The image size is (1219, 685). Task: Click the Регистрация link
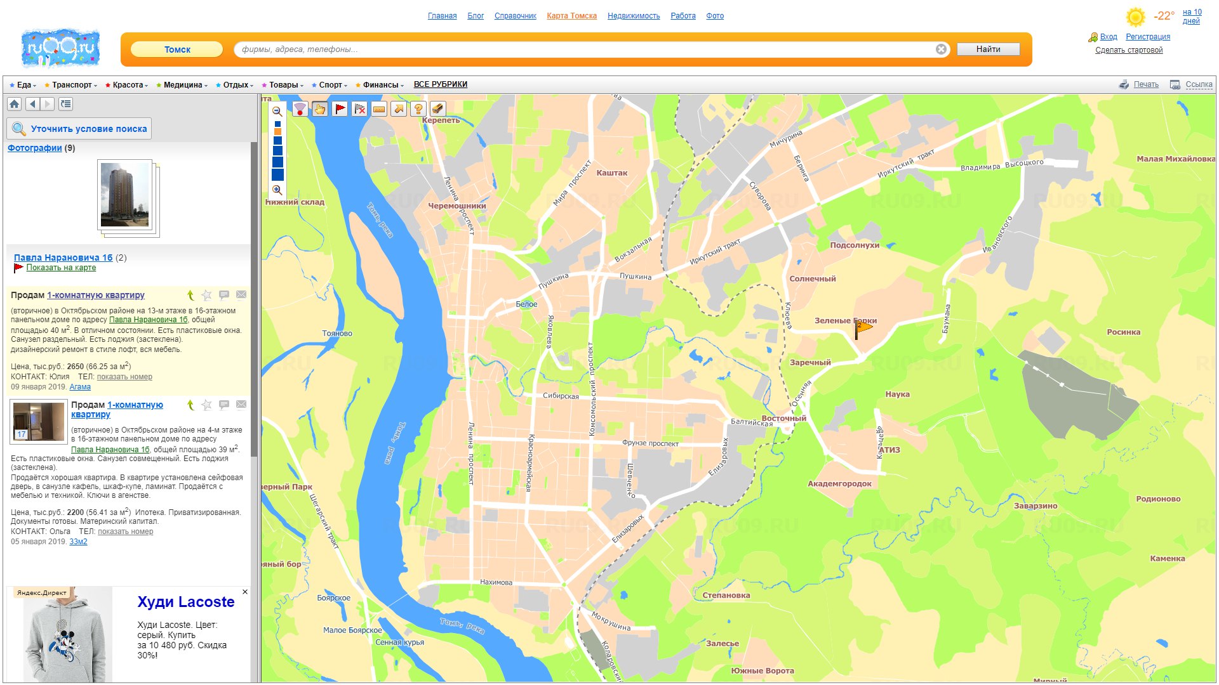tap(1148, 37)
